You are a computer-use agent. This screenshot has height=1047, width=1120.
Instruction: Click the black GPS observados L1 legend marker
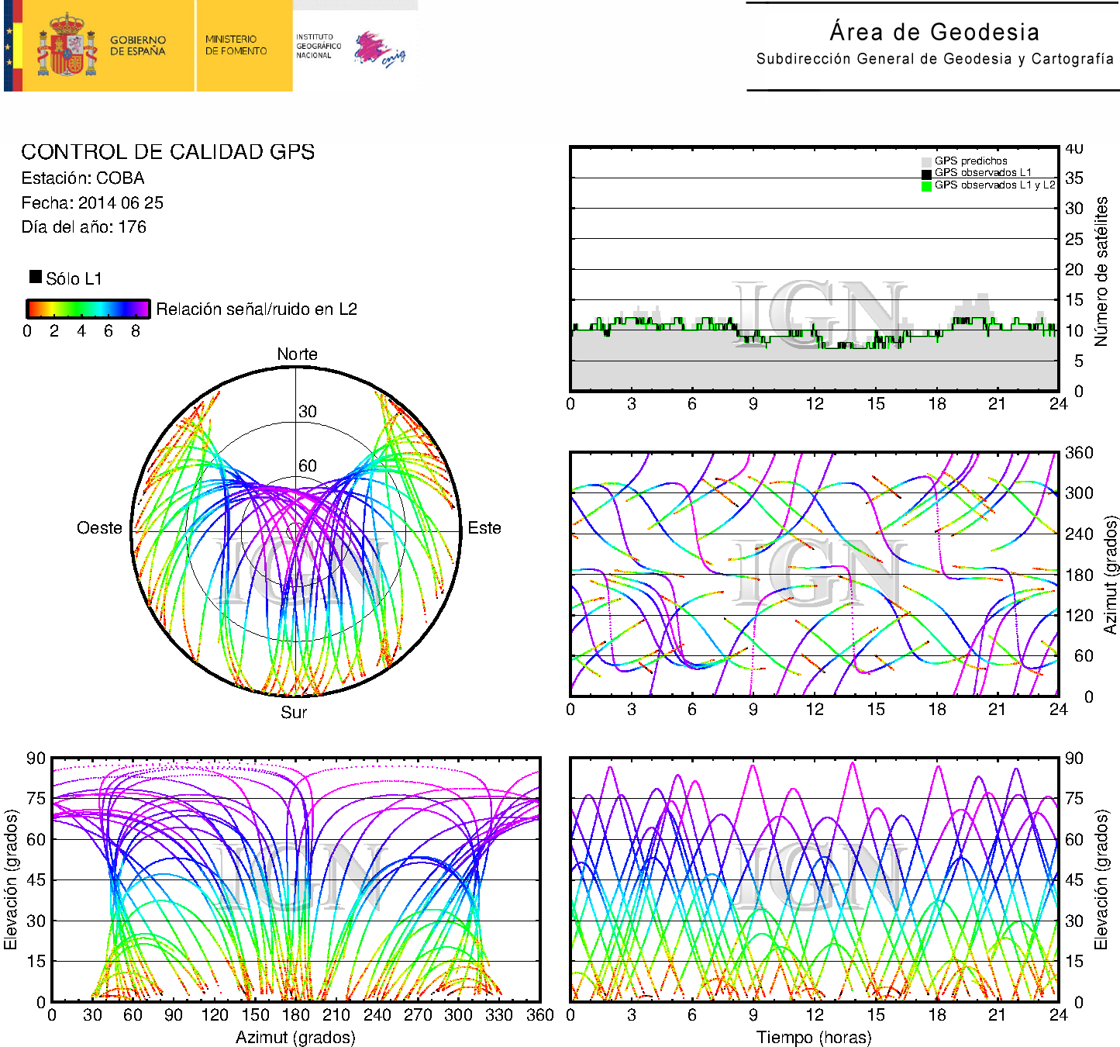tap(926, 174)
